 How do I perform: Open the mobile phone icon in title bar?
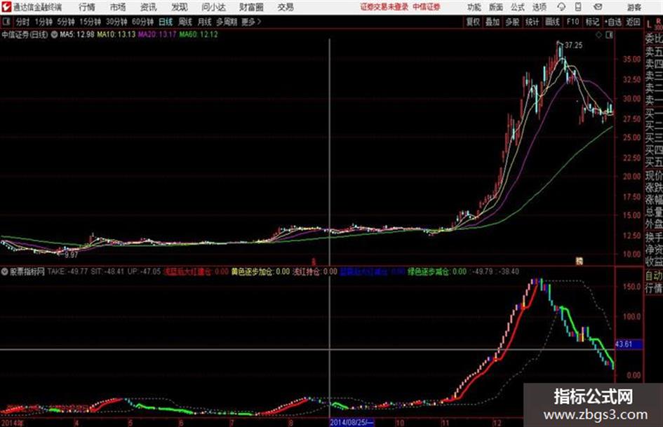pos(578,7)
